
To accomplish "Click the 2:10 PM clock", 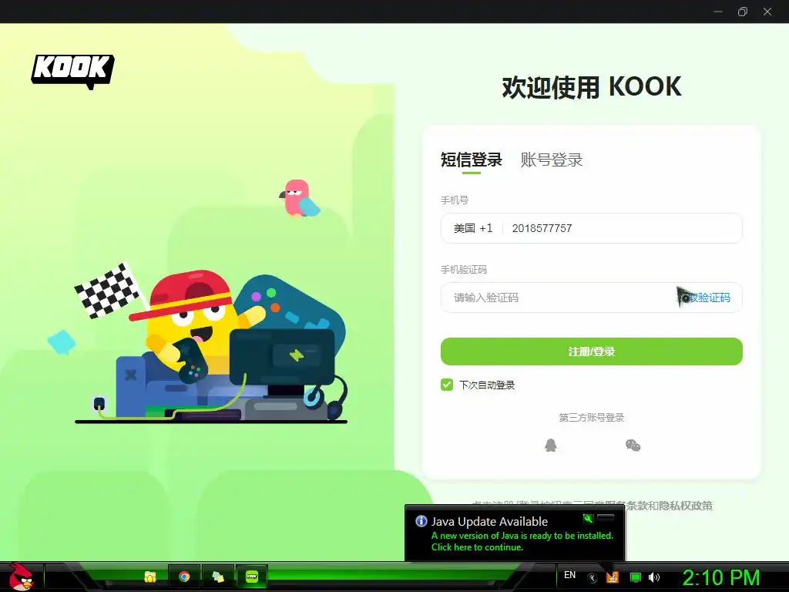I will [720, 577].
